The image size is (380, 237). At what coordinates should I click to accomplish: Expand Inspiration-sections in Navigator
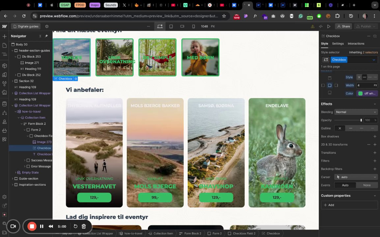13,185
